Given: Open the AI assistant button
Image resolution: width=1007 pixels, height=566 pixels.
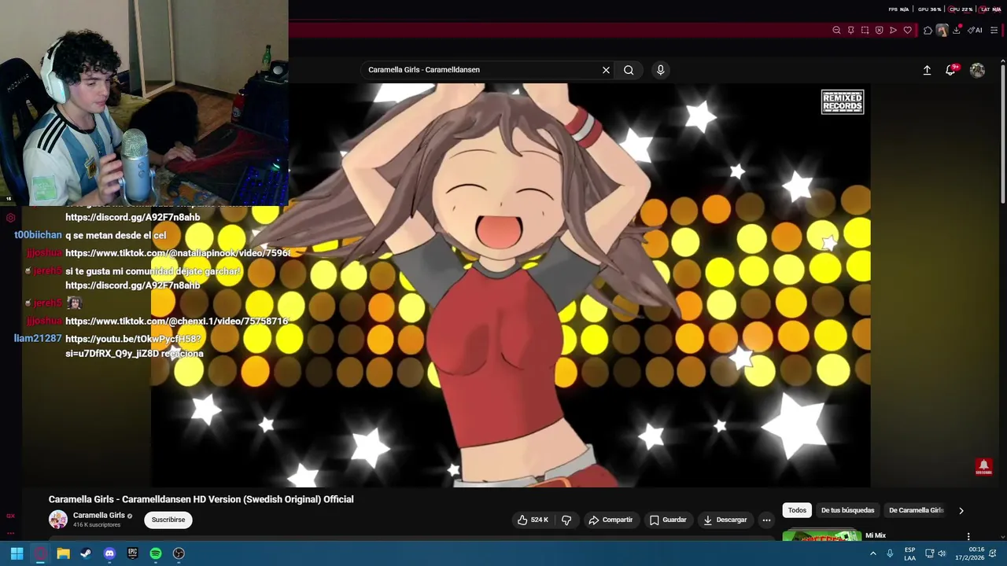Looking at the screenshot, I should [975, 31].
